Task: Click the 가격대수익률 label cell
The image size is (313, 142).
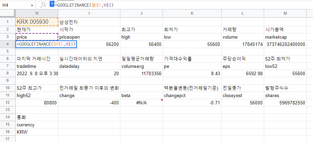Action: coord(192,59)
